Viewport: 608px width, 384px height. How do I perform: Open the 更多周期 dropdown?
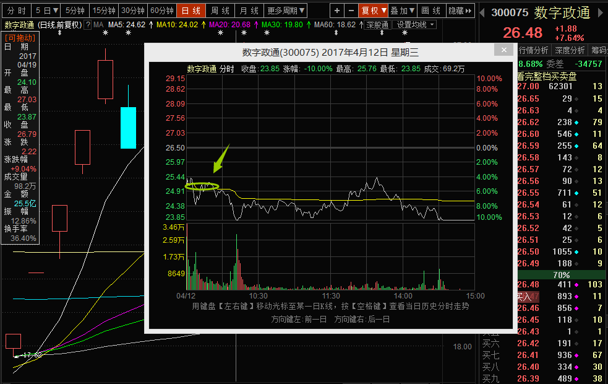(286, 11)
